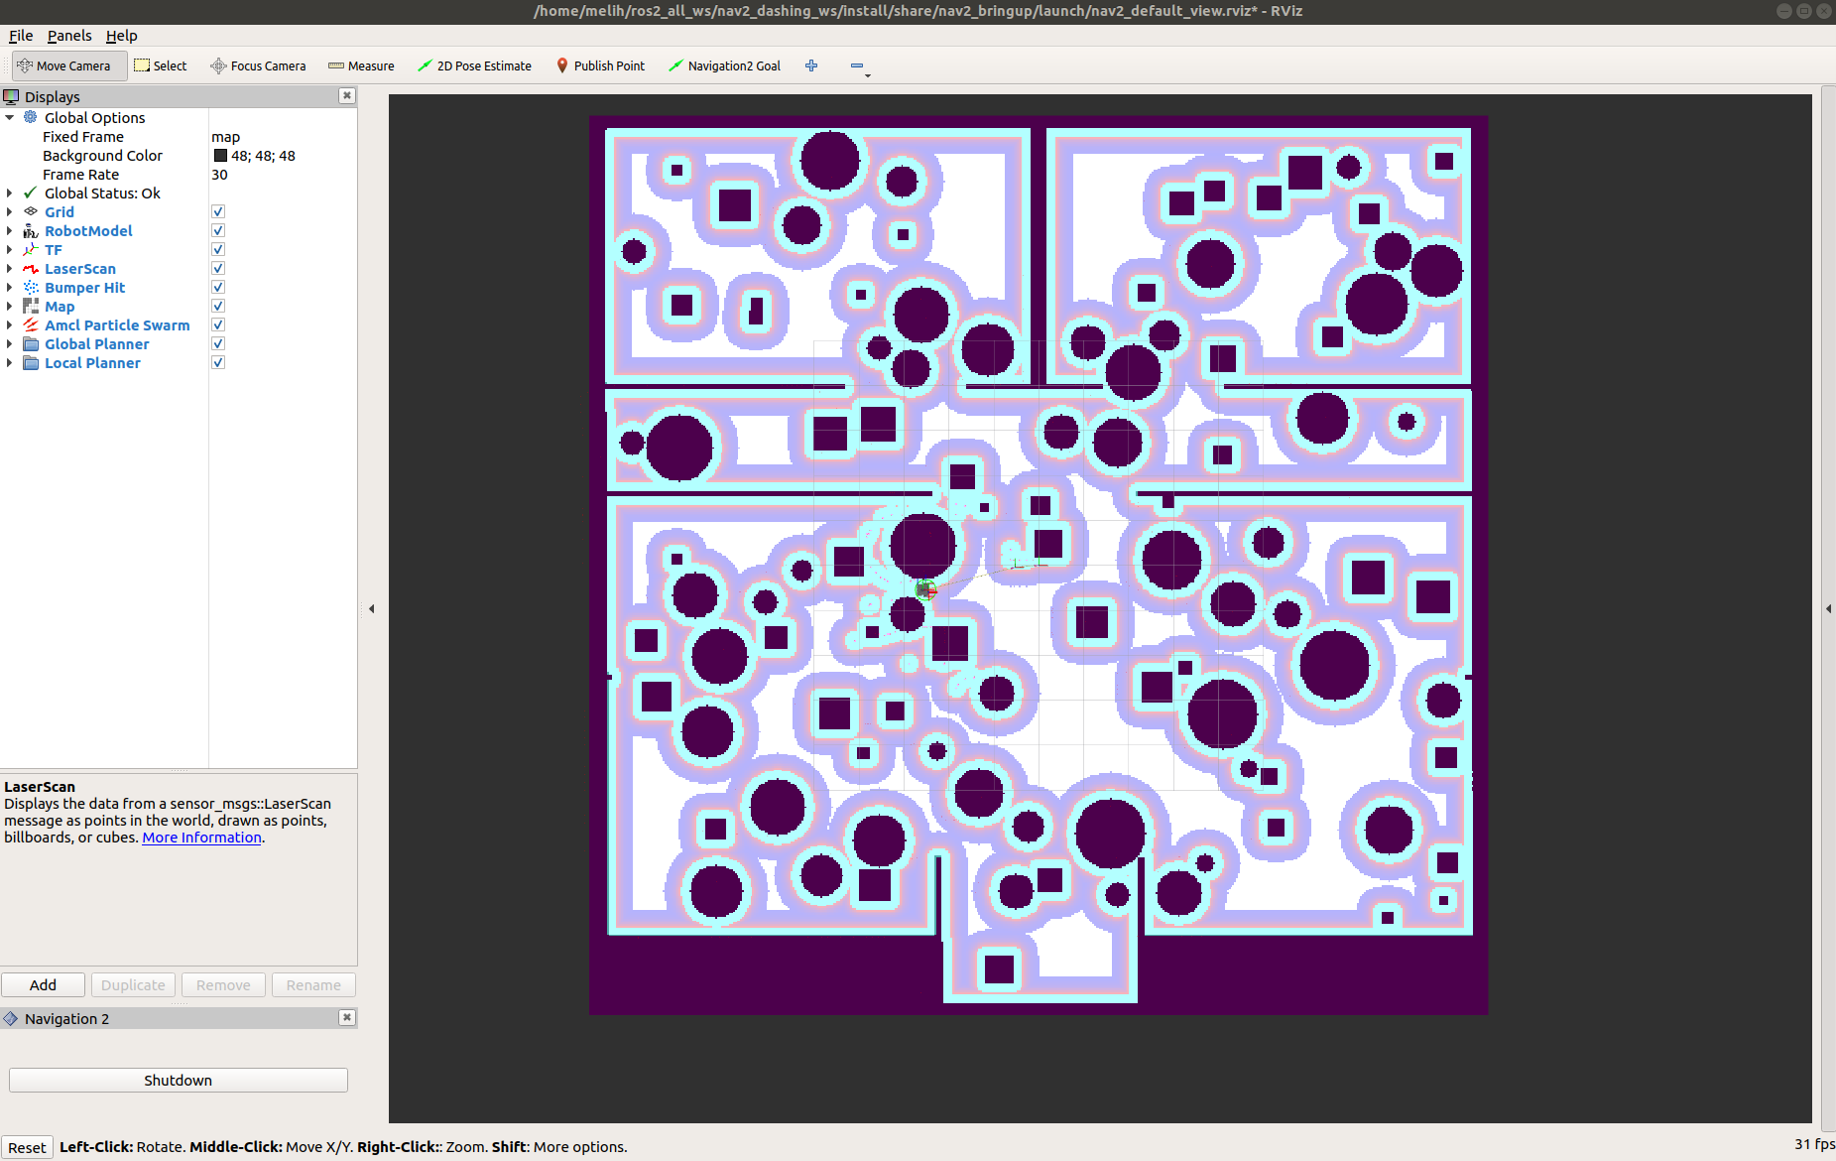The image size is (1836, 1161).
Task: Choose the Focus Camera tool
Action: [x=258, y=65]
